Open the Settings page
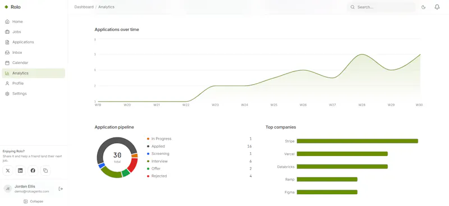Image resolution: width=449 pixels, height=206 pixels. pos(33,94)
